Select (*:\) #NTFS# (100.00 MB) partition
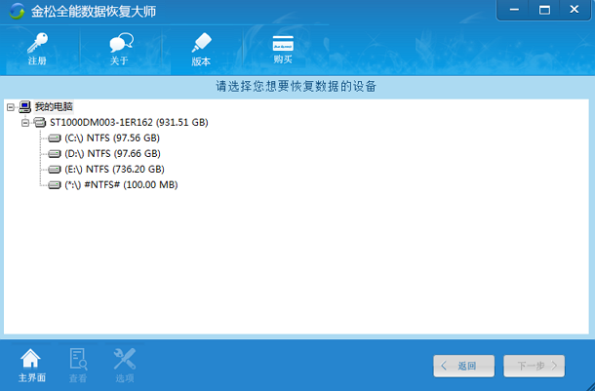The width and height of the screenshot is (595, 391). pos(121,184)
